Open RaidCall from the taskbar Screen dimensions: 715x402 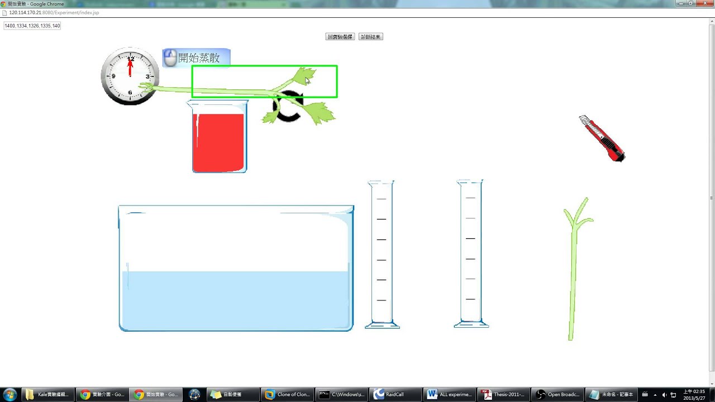[396, 395]
